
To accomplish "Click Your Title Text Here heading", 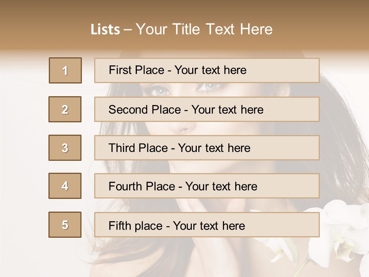I will pyautogui.click(x=204, y=29).
